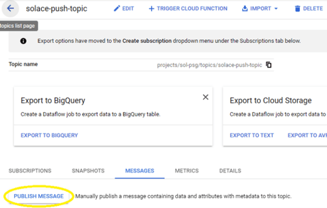Copy topic name with copy icon
Screen dimensions: 327x208
[269, 65]
